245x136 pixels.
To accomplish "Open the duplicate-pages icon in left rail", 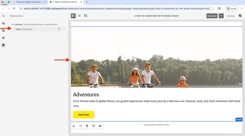I will coord(3,31).
